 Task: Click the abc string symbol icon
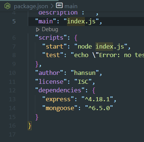coord(59,5)
